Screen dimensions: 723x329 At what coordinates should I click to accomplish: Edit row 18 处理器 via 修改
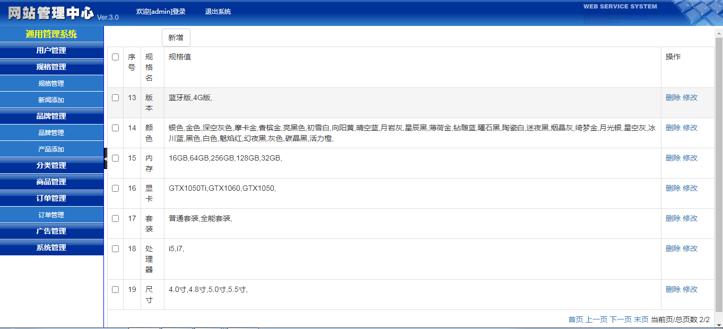(690, 248)
